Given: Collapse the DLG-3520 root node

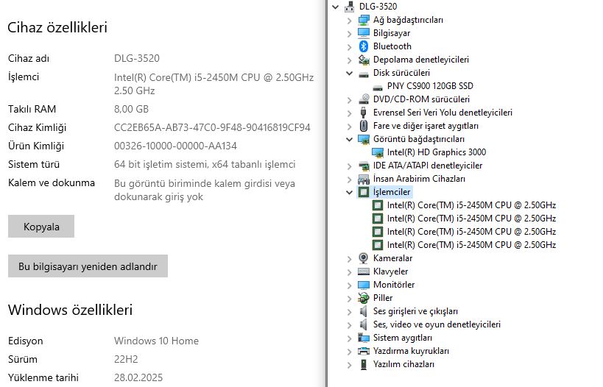Looking at the screenshot, I should (335, 7).
